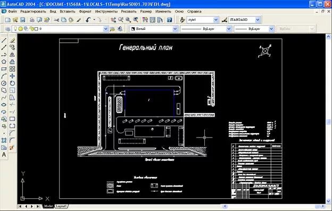332x211 pixels.
Task: Click the Zoom Previous icon
Action: (136, 20)
